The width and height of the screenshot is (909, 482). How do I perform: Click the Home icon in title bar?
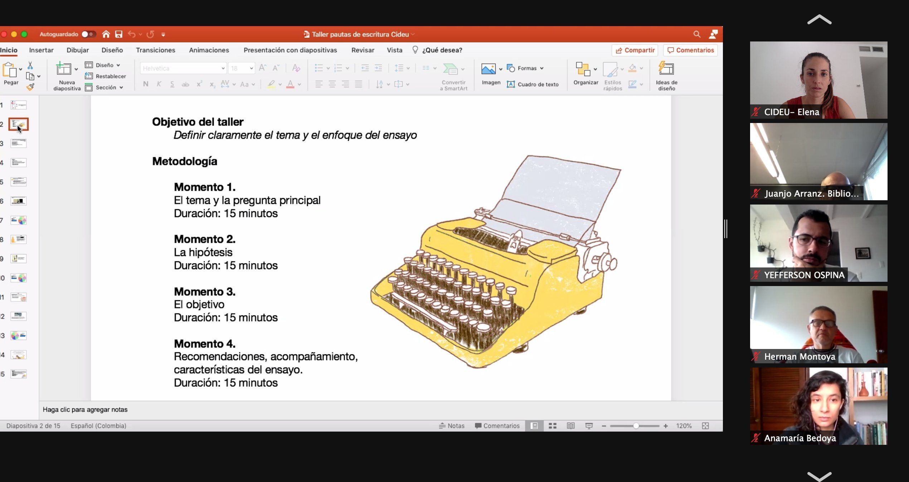click(106, 34)
